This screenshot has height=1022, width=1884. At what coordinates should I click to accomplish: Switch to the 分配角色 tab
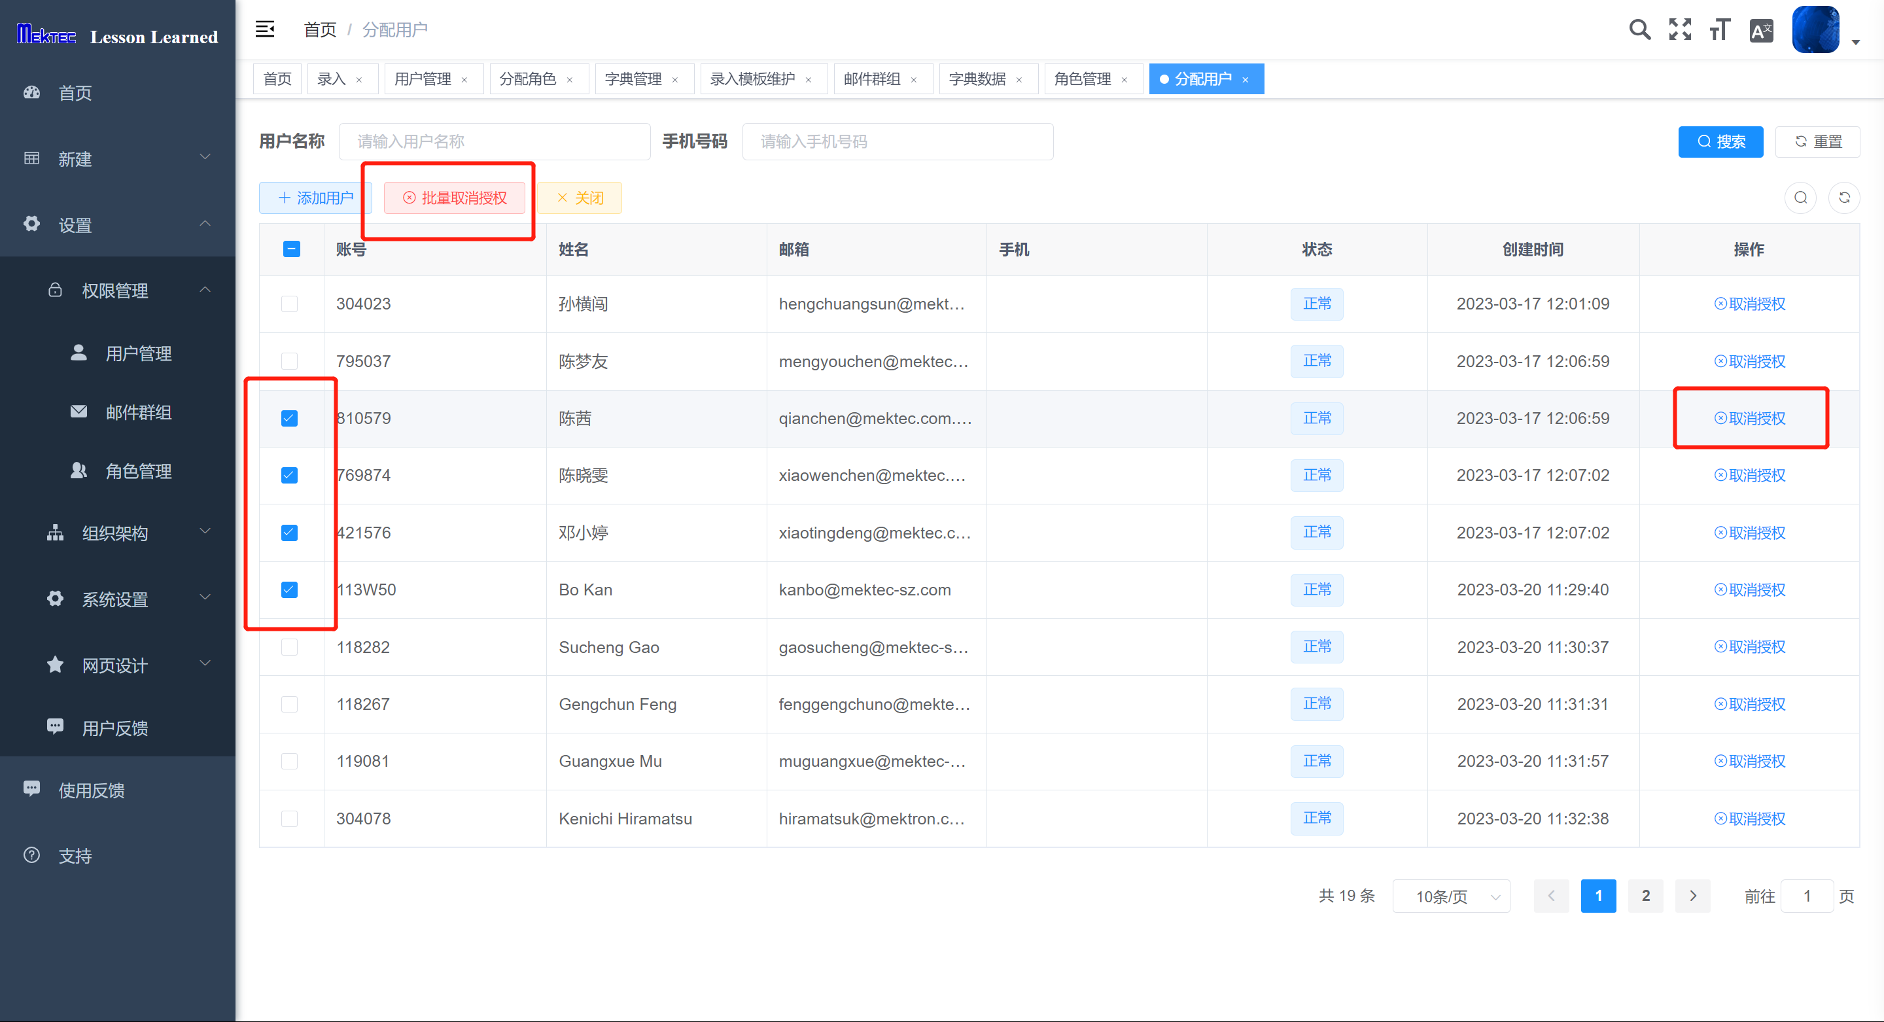coord(539,79)
